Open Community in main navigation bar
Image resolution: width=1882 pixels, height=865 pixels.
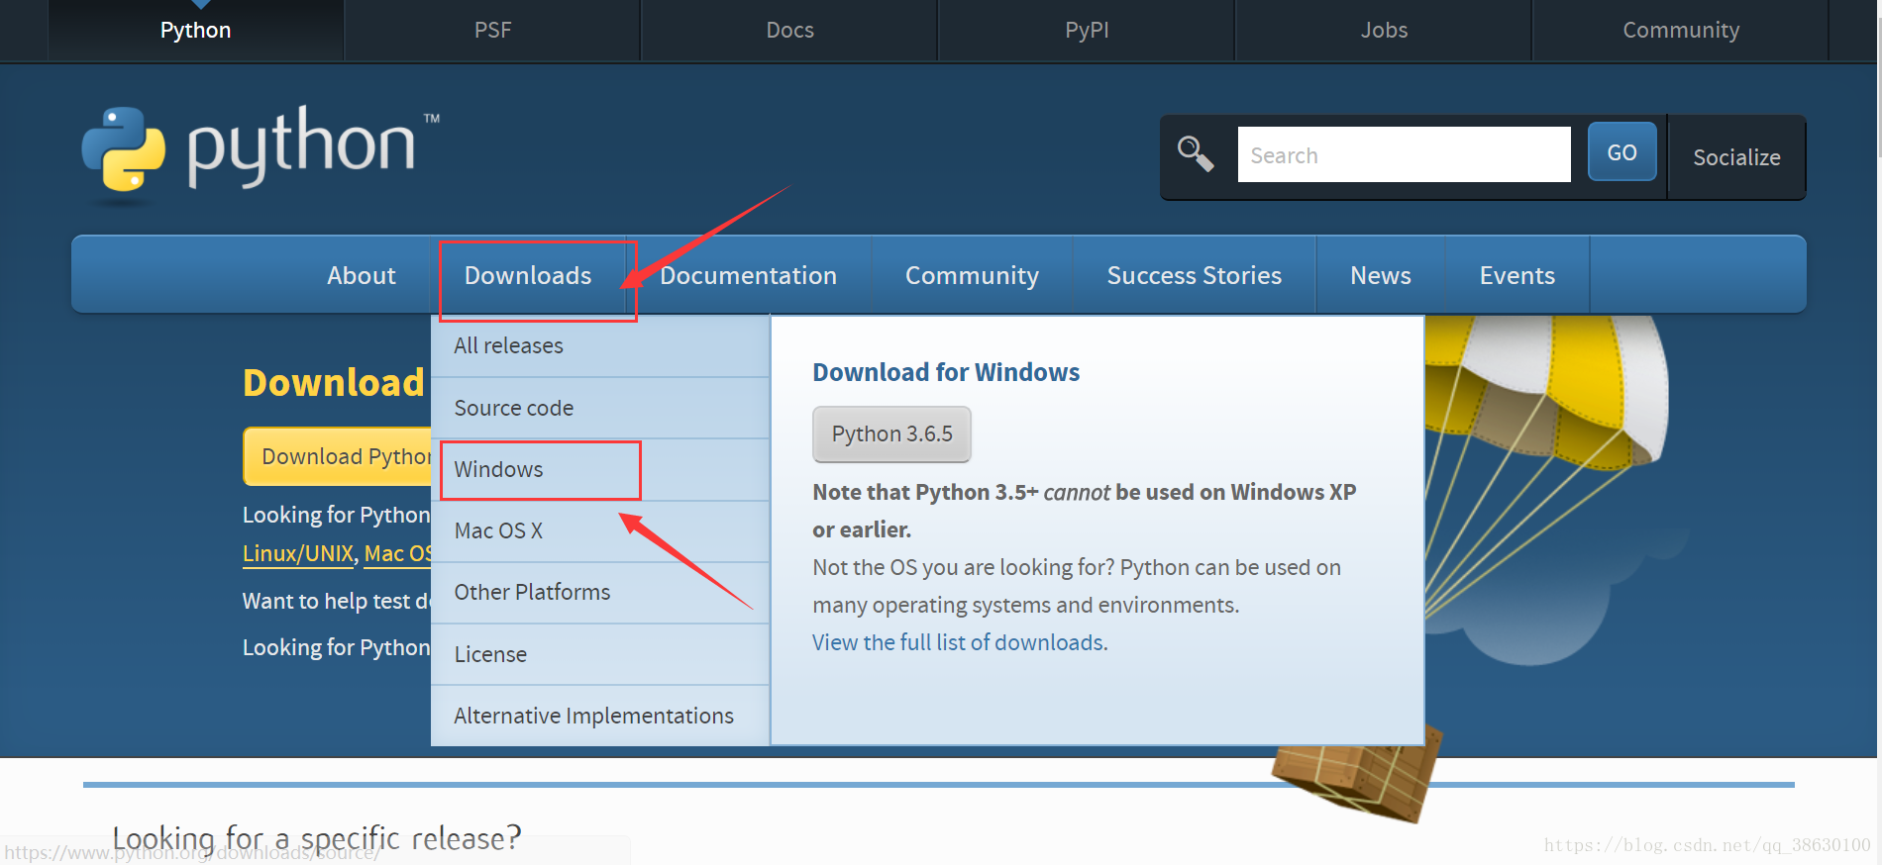pos(972,275)
